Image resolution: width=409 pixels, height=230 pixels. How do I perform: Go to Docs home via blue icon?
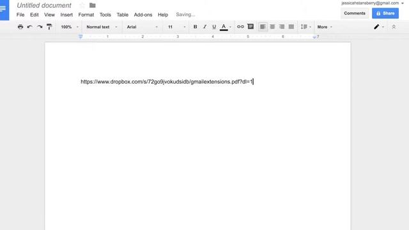(4, 10)
